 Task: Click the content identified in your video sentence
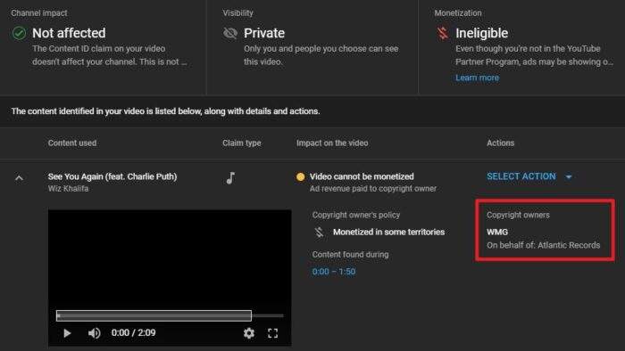[x=165, y=111]
